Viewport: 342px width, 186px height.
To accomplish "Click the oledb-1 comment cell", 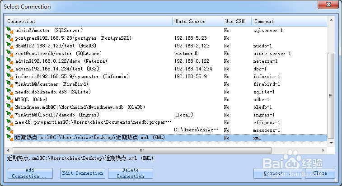I will point(262,107).
